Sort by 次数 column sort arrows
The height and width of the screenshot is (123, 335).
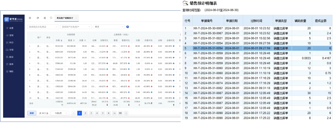point(86,40)
